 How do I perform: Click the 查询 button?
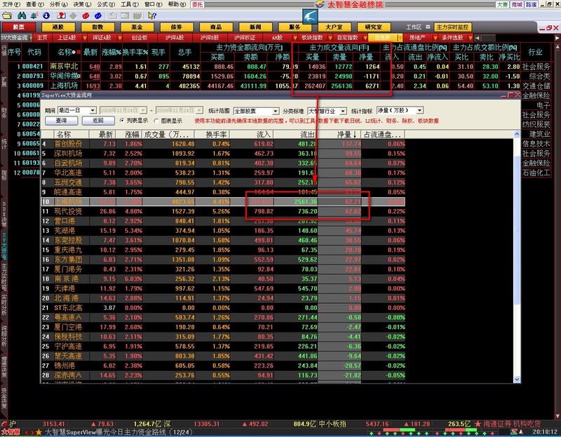click(62, 121)
